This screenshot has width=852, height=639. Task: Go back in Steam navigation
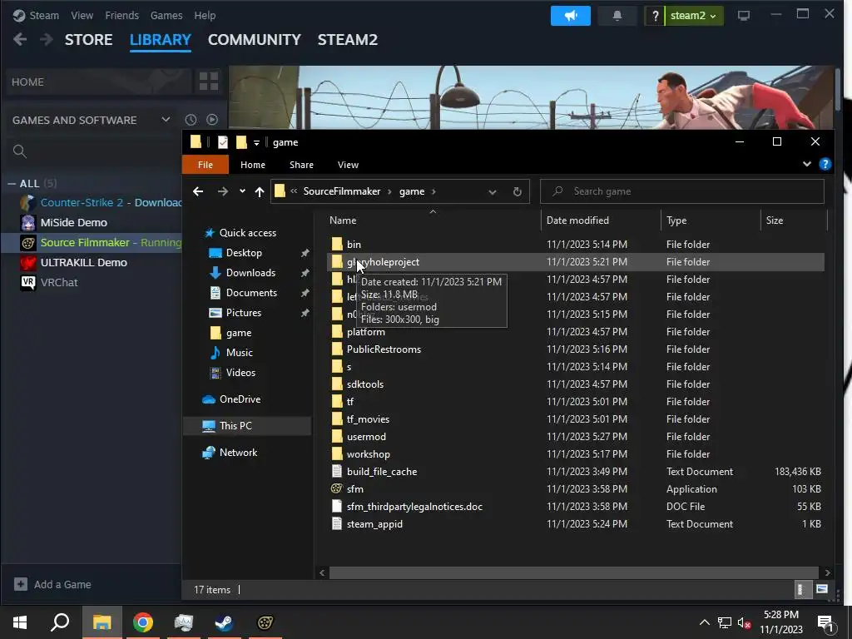[20, 40]
